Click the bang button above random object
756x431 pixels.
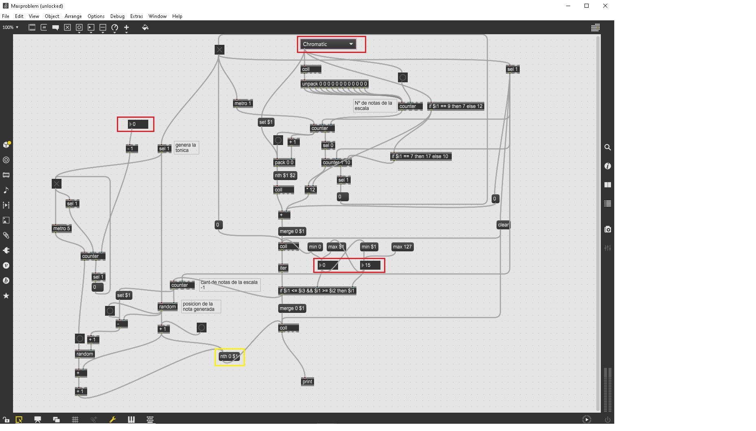80,339
